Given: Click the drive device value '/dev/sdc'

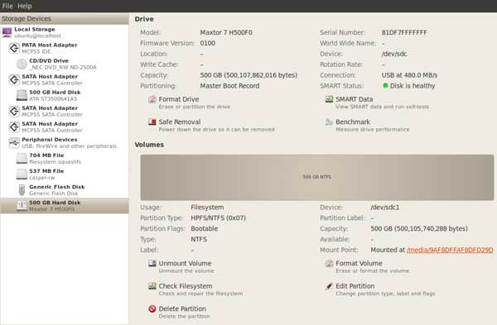Looking at the screenshot, I should [394, 54].
